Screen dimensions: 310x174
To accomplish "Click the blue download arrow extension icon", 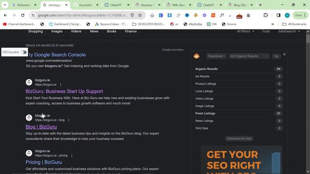I will tap(170, 15).
